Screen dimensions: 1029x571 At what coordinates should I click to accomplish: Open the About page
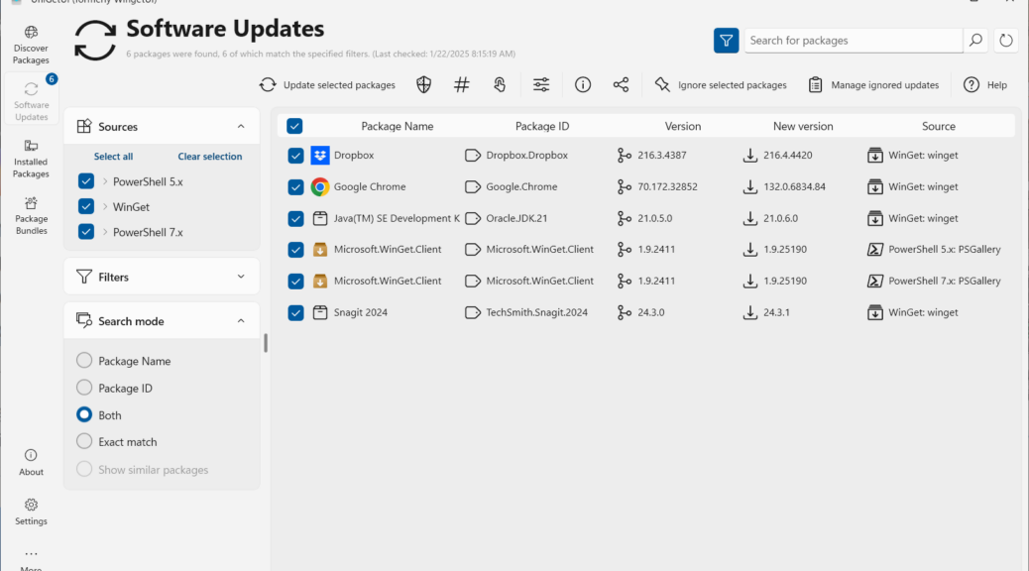point(31,462)
